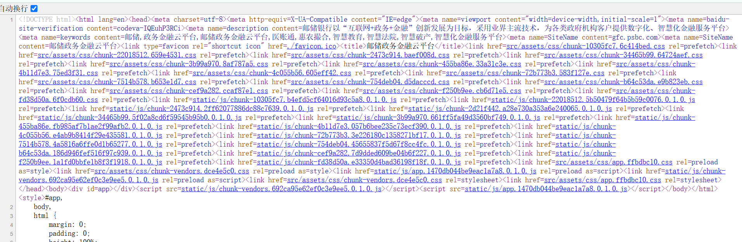Open css link chunk-72b773b3.583f127e.css
742x242 pixels.
pyautogui.click(x=525, y=73)
